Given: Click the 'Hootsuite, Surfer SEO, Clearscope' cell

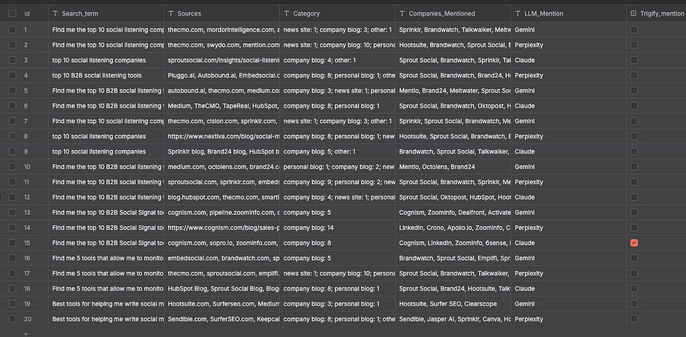Looking at the screenshot, I should [x=453, y=304].
